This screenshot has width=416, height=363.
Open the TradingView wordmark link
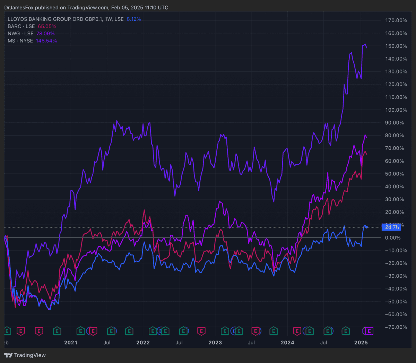30,355
